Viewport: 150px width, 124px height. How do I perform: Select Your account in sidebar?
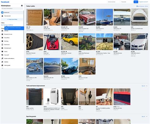coord(12,16)
